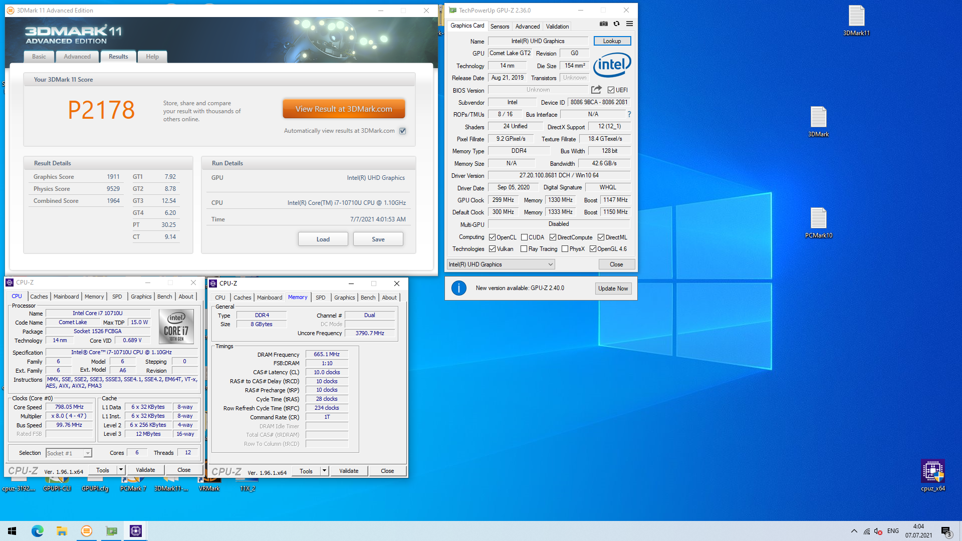The image size is (962, 541).
Task: Click the ENG language indicator
Action: click(893, 531)
